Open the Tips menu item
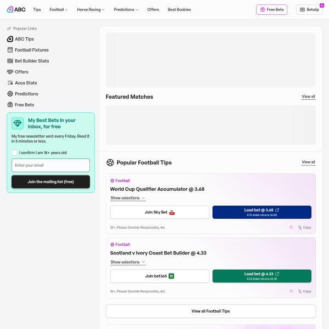329x329 pixels. point(37,9)
